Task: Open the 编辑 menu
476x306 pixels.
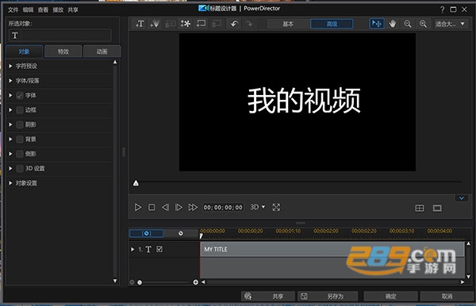Action: 28,10
